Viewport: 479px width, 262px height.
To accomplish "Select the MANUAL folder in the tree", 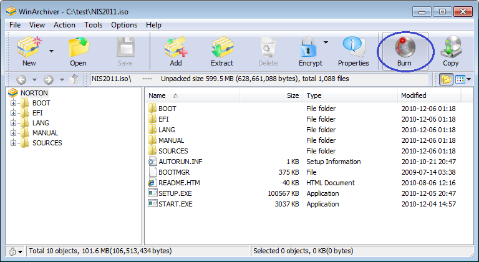I will point(45,133).
